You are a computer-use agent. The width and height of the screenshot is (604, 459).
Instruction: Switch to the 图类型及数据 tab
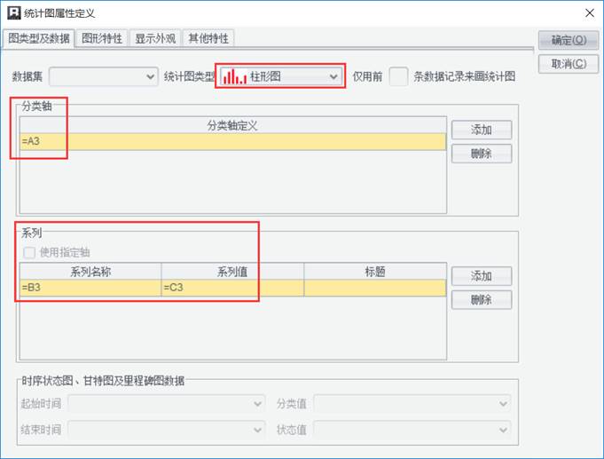(x=38, y=38)
